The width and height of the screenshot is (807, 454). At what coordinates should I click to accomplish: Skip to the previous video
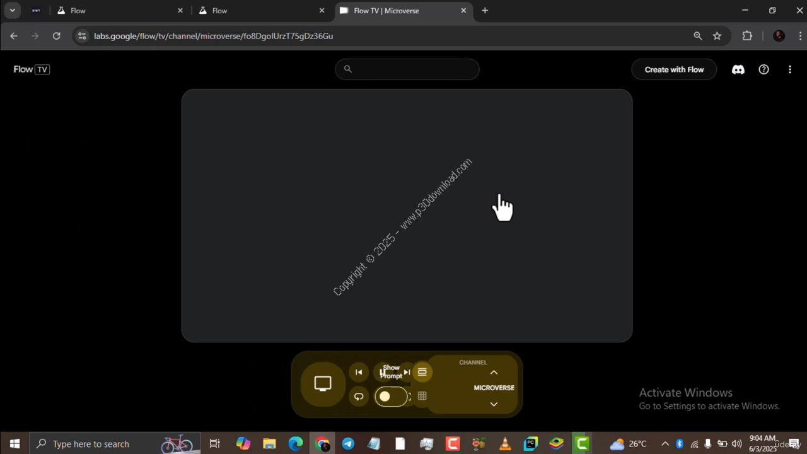click(x=359, y=372)
